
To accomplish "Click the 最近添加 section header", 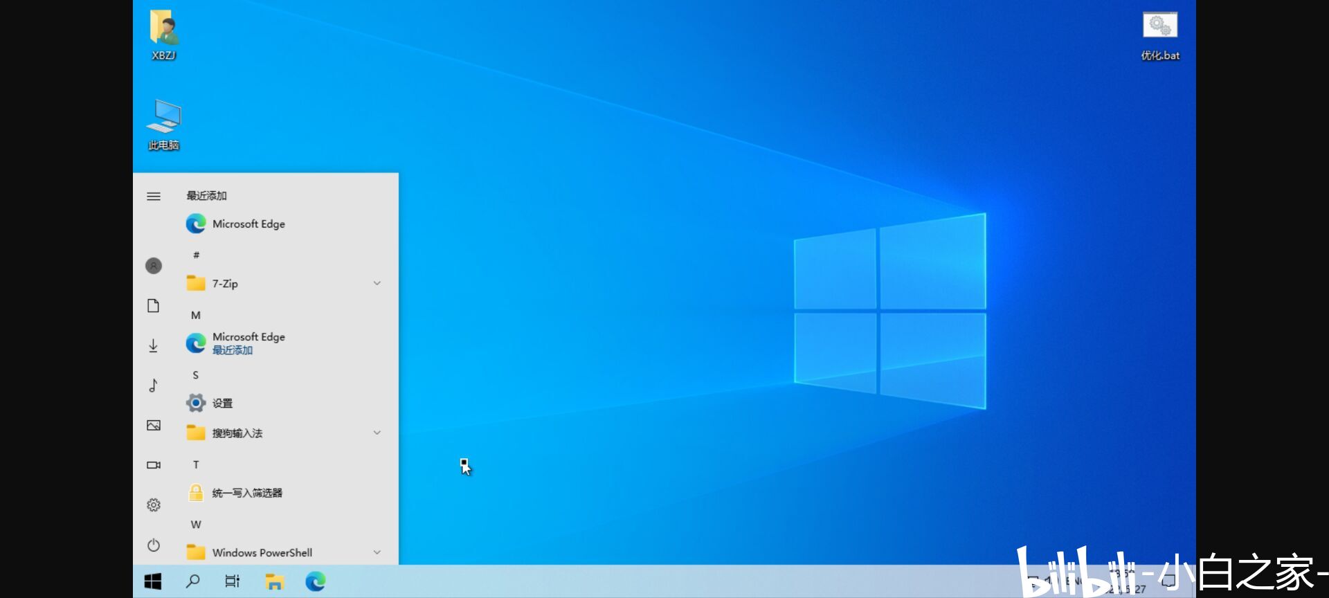I will pos(206,196).
